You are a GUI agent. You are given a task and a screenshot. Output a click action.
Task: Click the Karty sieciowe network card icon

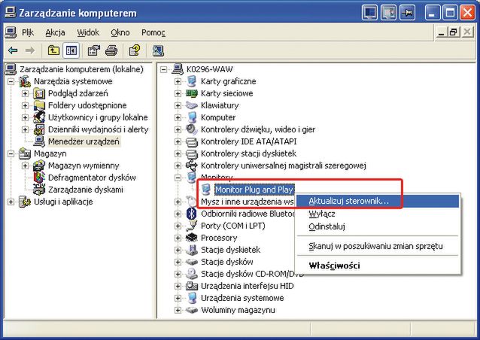click(x=192, y=93)
